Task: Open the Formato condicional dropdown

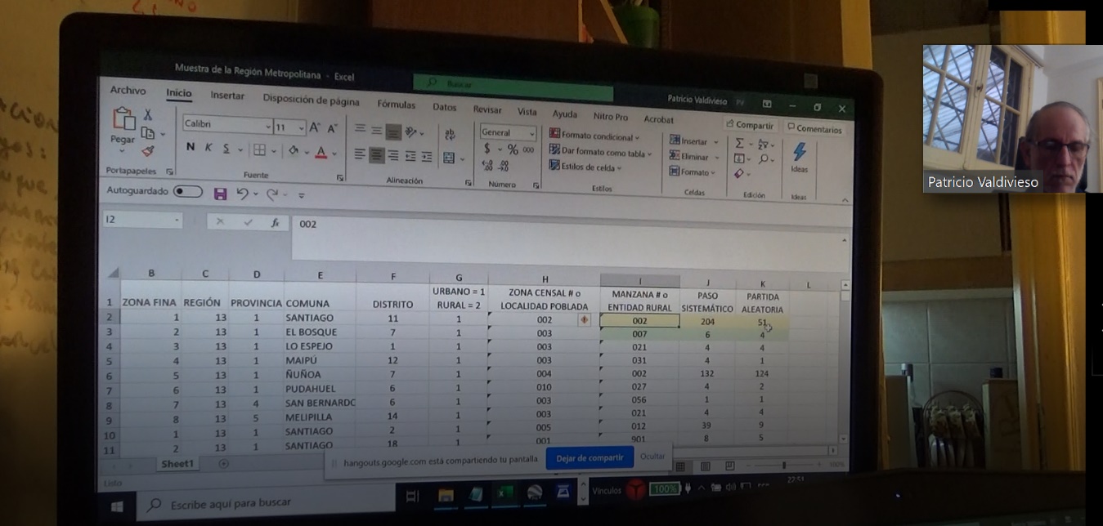Action: (594, 136)
